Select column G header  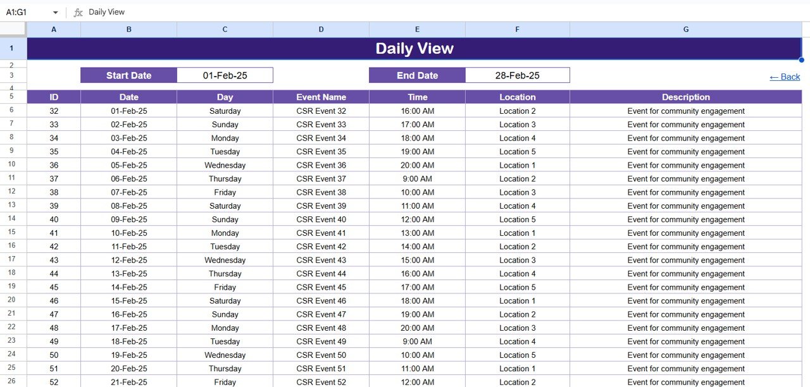pos(685,29)
